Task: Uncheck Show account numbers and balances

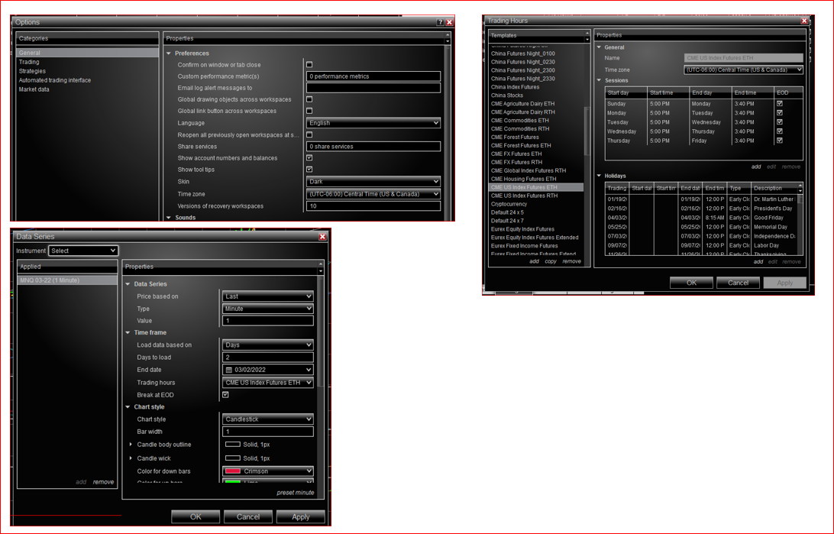Action: click(x=309, y=158)
